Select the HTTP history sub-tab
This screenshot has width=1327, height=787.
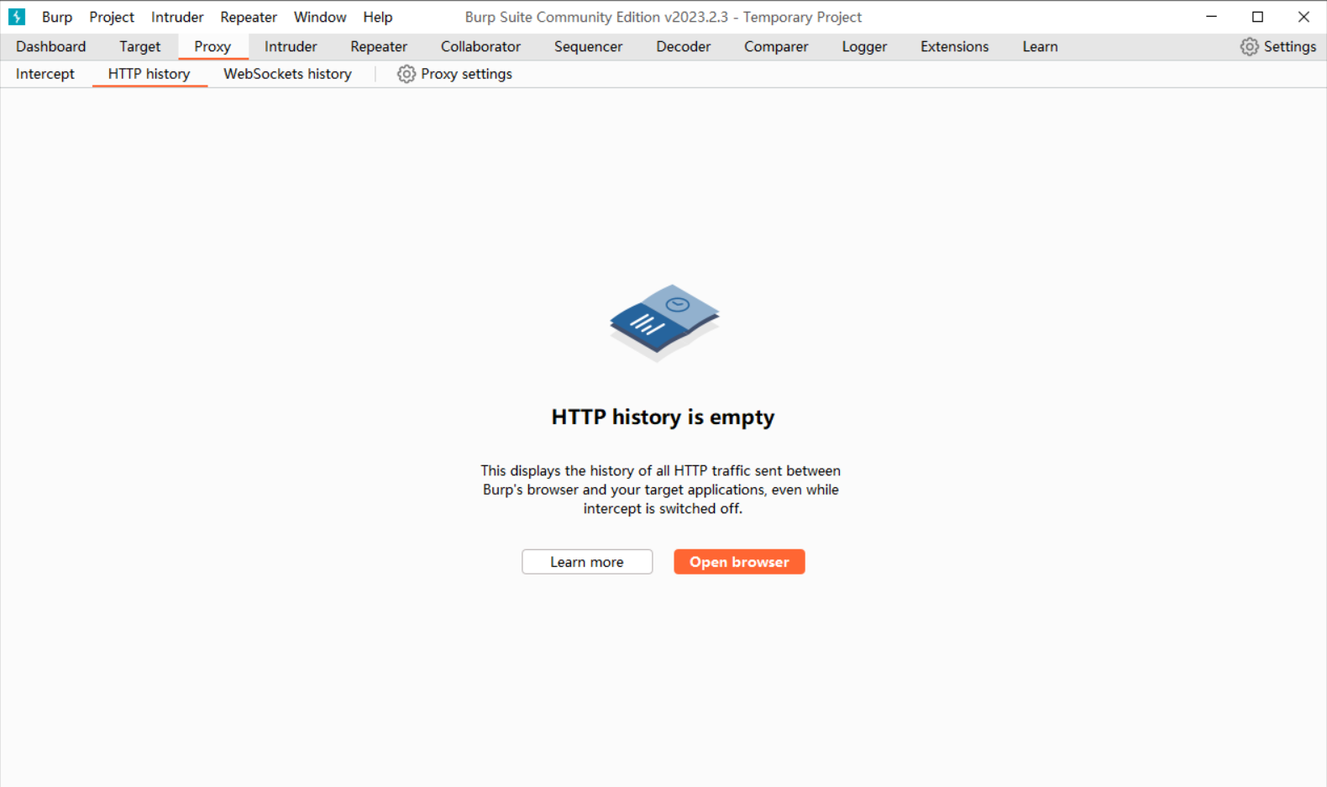(149, 74)
